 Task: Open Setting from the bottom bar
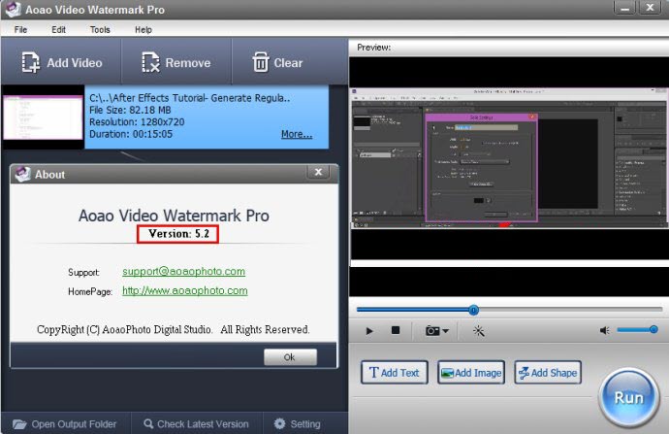point(298,423)
